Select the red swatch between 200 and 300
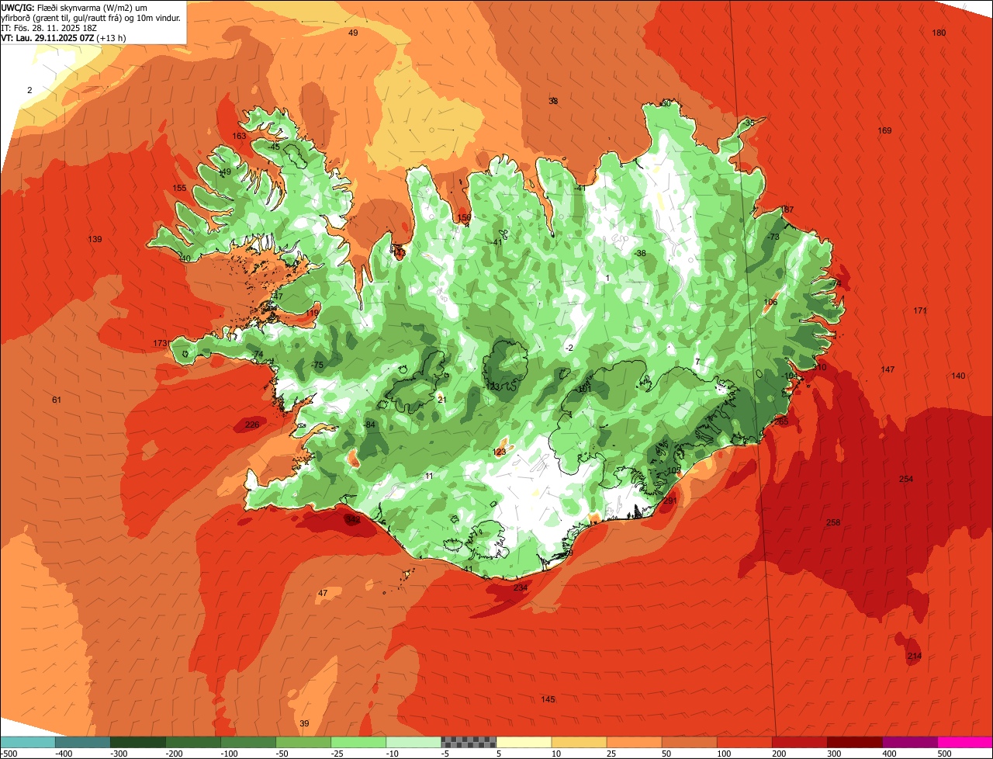 799,741
